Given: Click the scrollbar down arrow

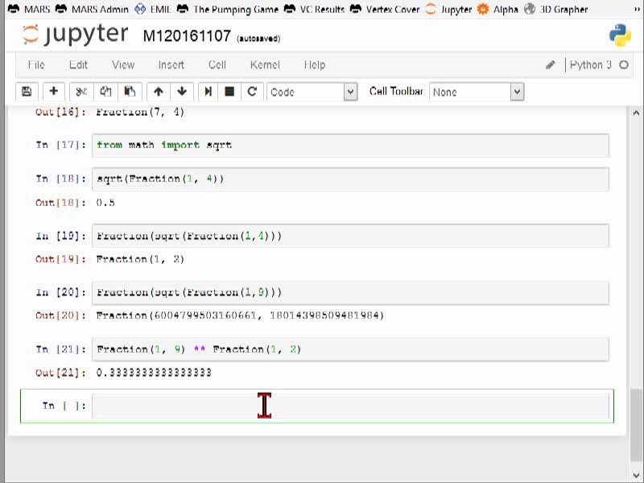Looking at the screenshot, I should tap(636, 475).
